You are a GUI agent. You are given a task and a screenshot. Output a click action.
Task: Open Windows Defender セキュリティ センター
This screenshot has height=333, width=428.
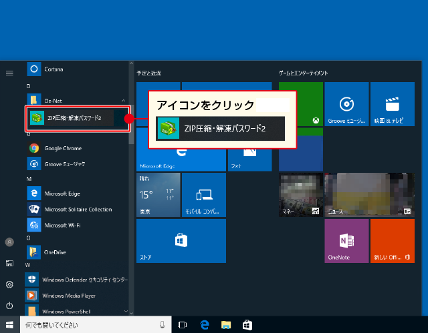click(76, 280)
